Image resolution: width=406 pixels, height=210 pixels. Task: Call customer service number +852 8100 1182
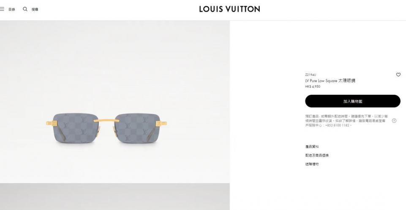337,125
